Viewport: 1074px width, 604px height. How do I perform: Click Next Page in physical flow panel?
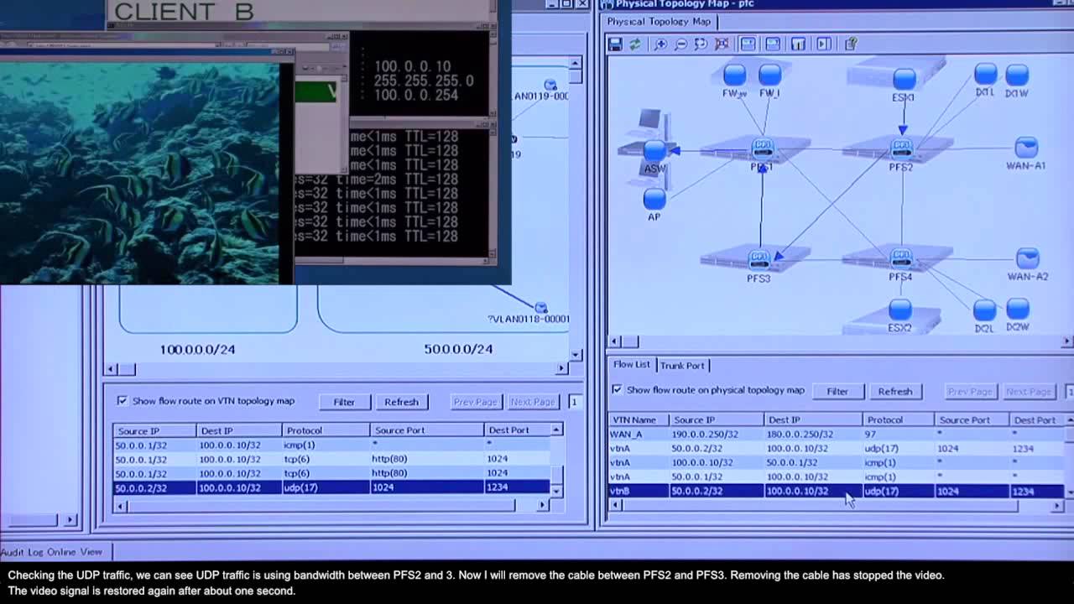pos(1029,392)
